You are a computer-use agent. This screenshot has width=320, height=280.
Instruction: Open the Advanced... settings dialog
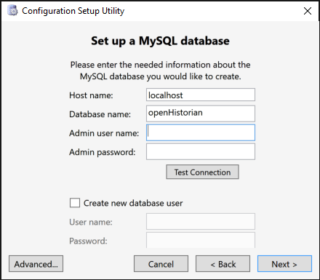[36, 264]
